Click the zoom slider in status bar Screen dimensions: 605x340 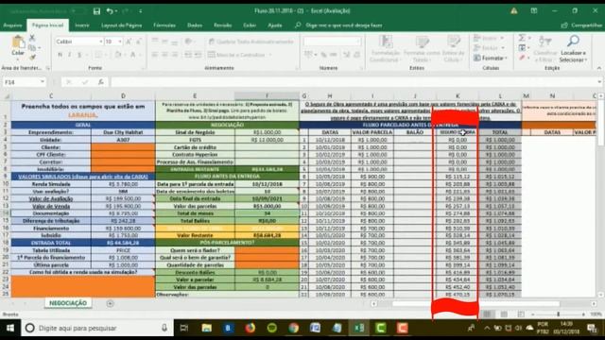(559, 314)
